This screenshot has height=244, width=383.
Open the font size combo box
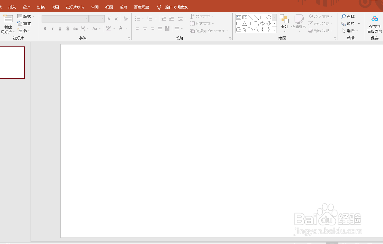97,19
